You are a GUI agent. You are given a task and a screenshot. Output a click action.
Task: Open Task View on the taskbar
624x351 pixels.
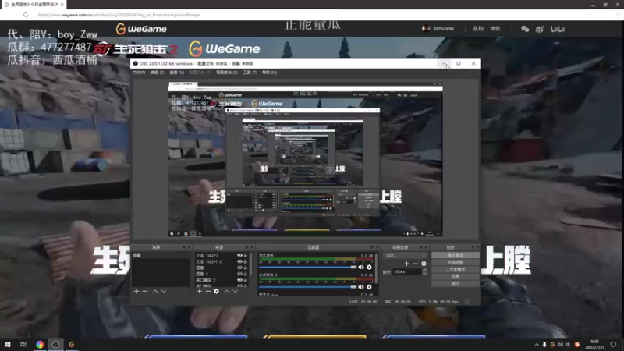23,344
